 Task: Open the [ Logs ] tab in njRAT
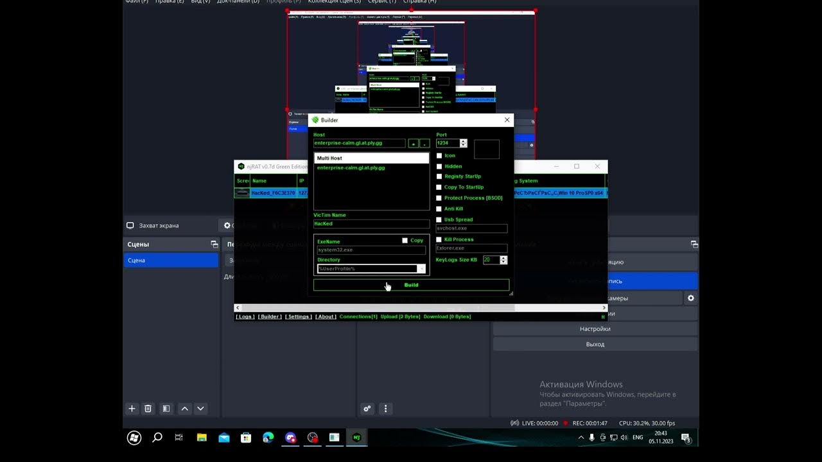coord(245,316)
